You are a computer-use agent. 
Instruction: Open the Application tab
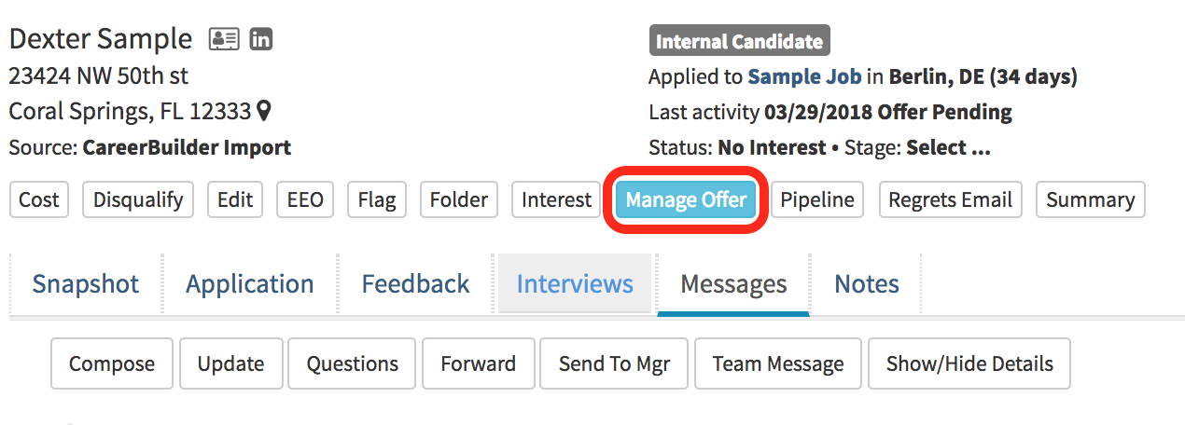[x=250, y=284]
